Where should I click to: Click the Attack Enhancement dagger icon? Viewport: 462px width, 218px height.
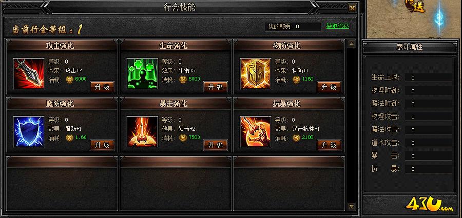(x=29, y=74)
